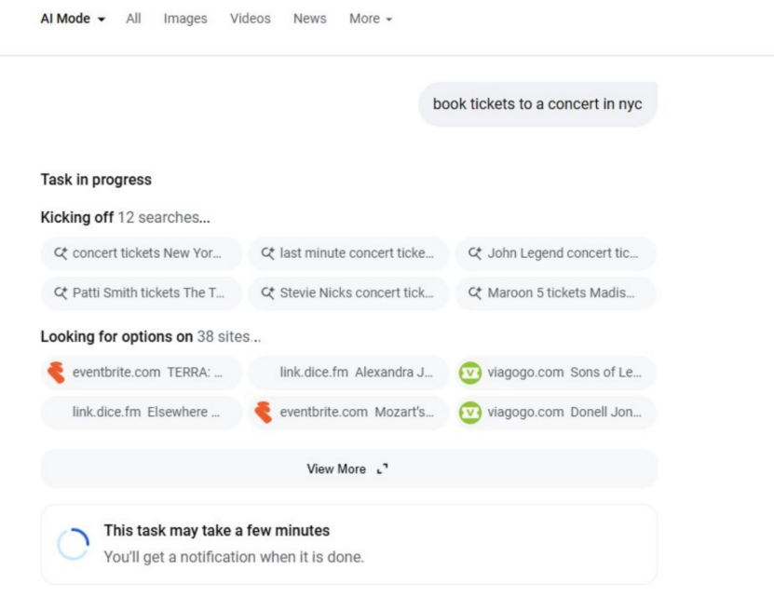This screenshot has width=774, height=611.
Task: Click the search icon on Maroon 5 chip
Action: coord(475,293)
